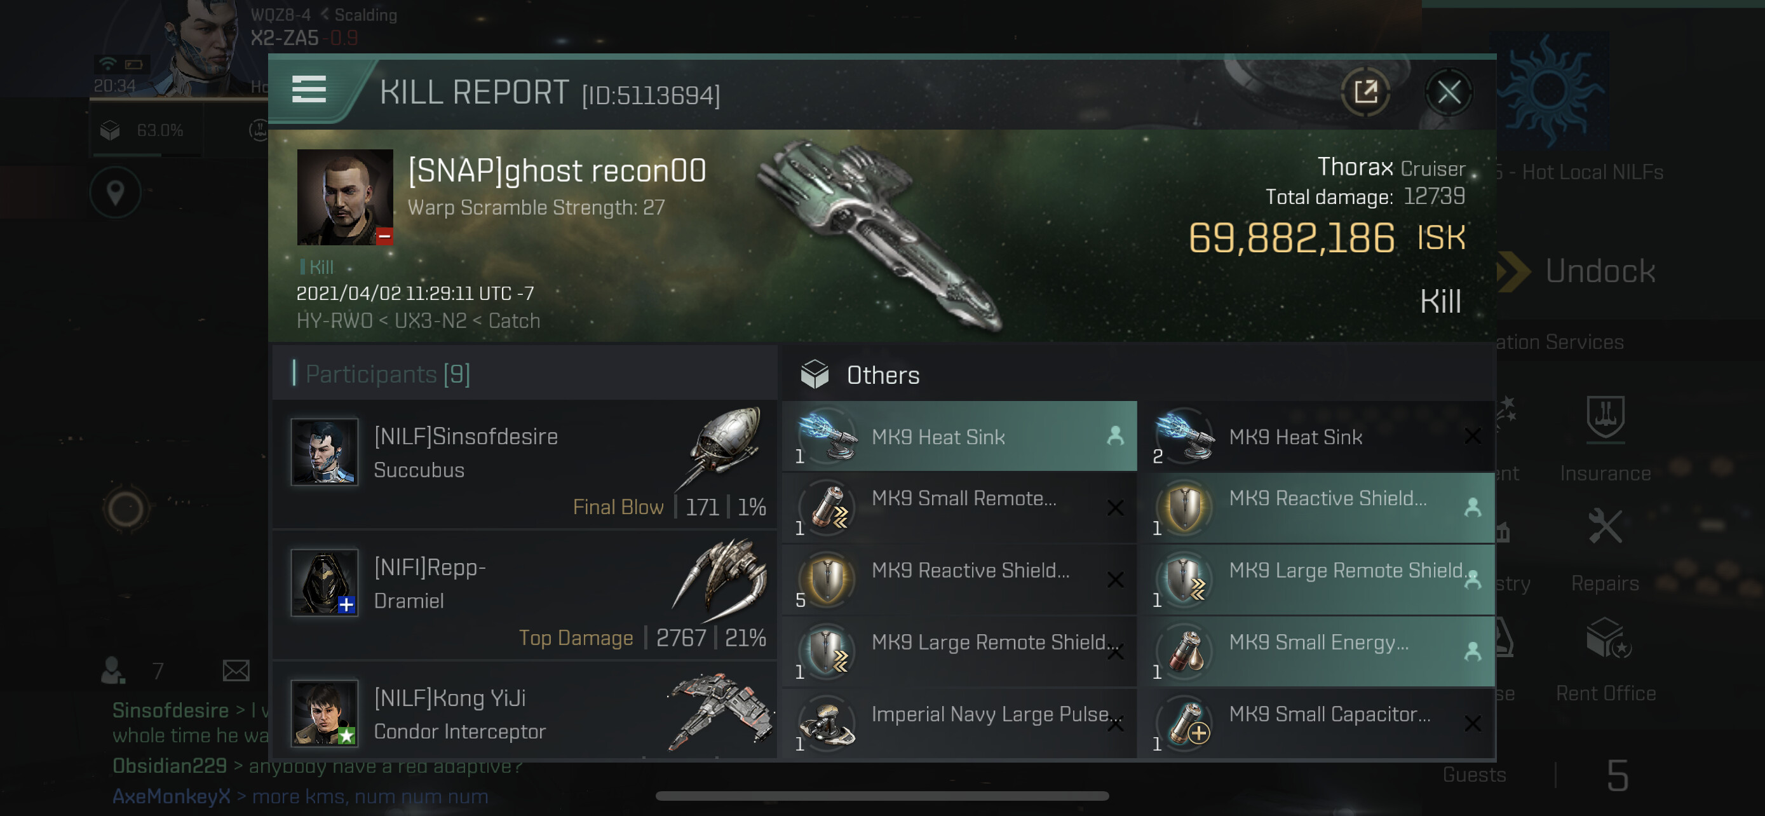
Task: Open the mail envelope icon
Action: point(236,670)
